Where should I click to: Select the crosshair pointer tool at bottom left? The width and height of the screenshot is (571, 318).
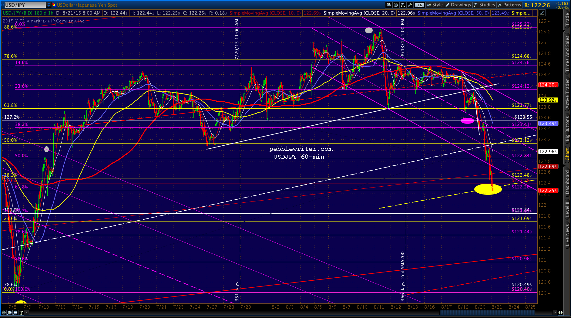4,313
